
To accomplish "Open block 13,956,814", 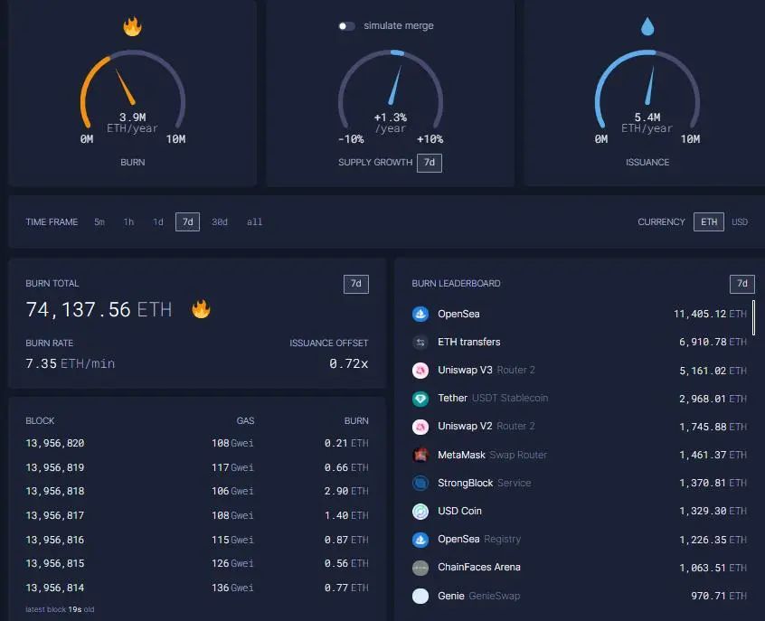I will 54,588.
